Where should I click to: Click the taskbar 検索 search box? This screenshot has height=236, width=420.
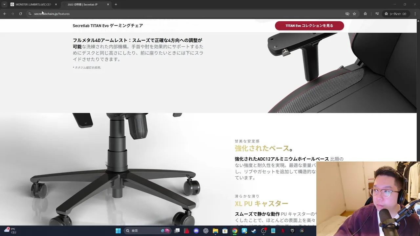point(147,231)
